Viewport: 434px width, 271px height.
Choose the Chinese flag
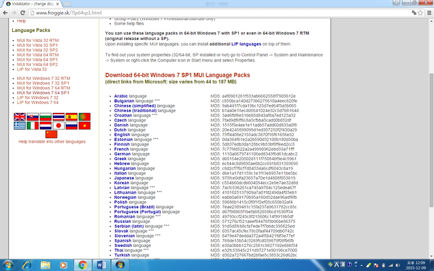point(51,134)
